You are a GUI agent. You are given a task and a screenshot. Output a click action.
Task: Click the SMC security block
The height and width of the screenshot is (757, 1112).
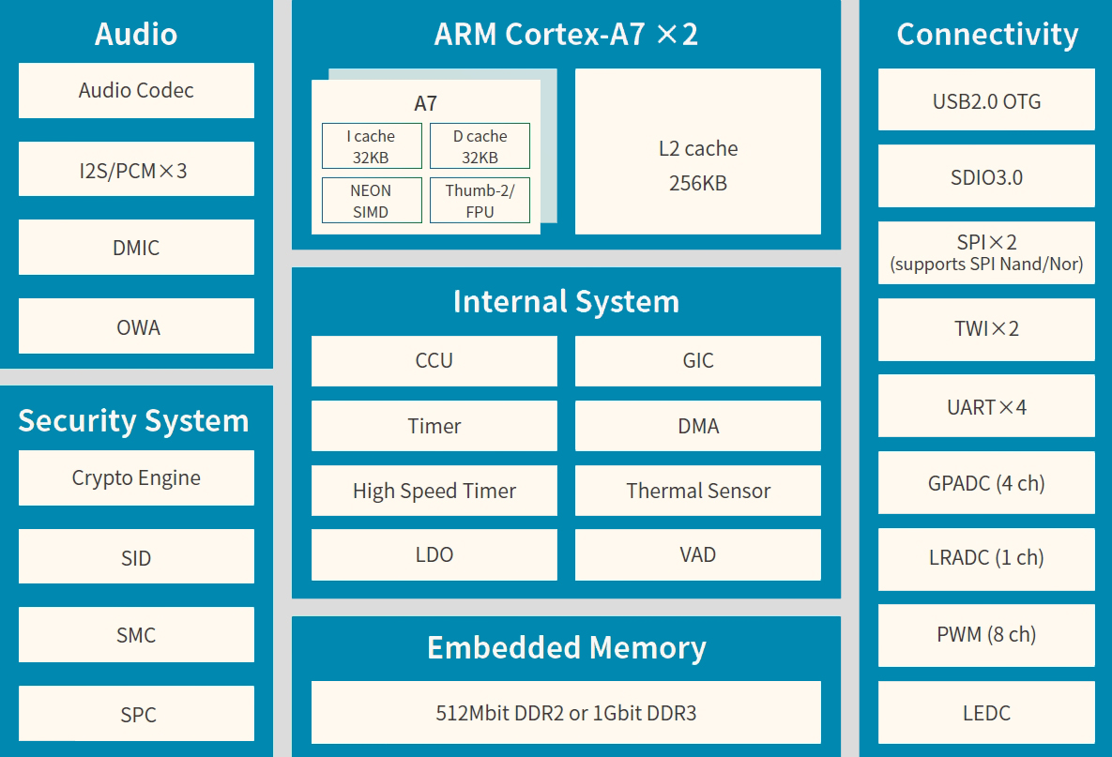(136, 635)
